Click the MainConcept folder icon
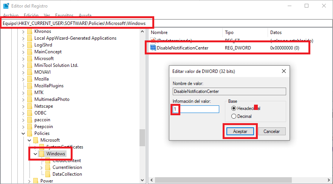The image size is (333, 184). (30, 52)
